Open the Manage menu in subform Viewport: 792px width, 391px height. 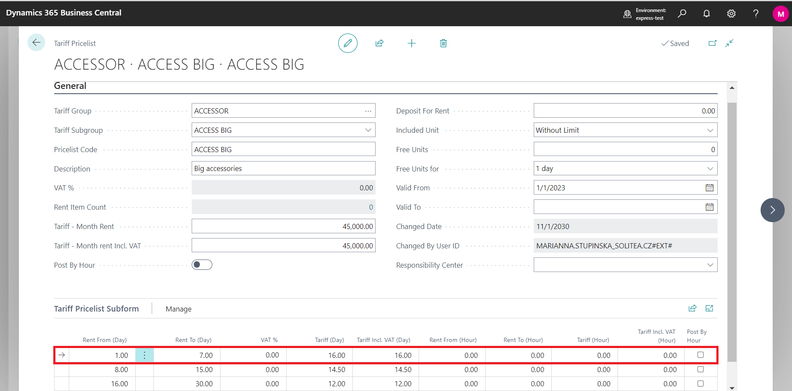pos(178,309)
